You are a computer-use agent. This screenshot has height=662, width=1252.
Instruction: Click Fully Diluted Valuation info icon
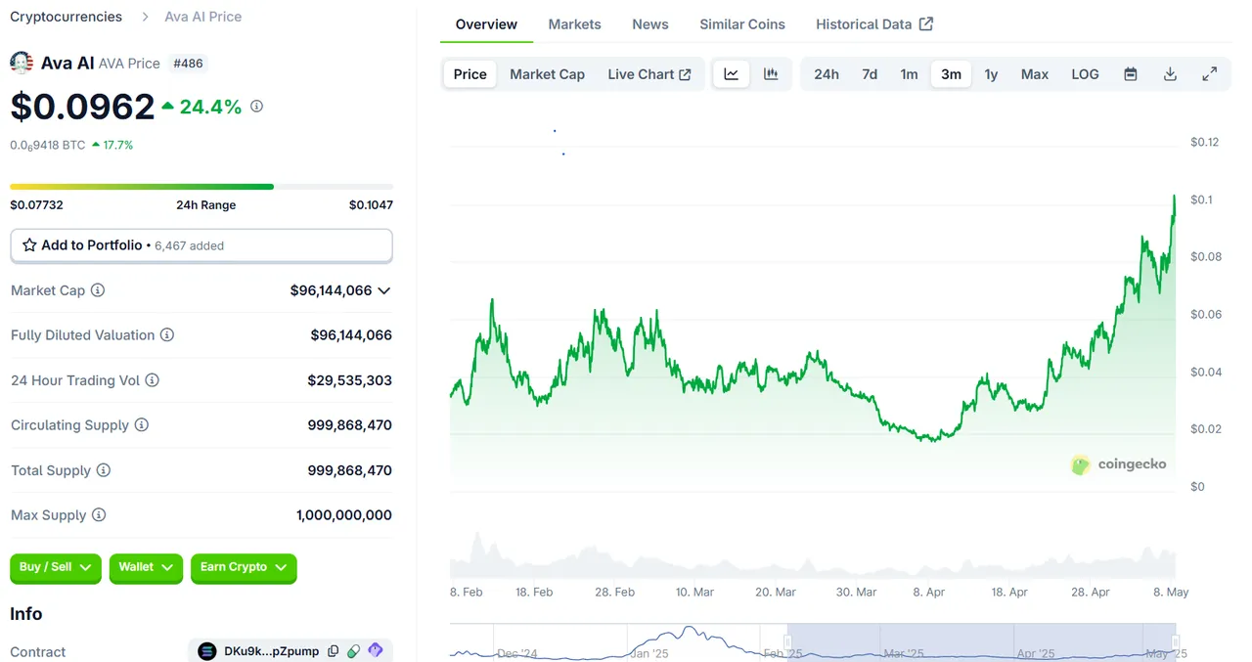(x=167, y=335)
